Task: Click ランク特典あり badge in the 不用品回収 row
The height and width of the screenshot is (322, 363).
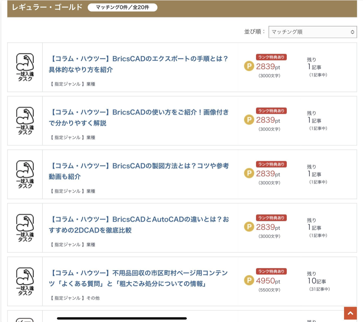Action: click(271, 271)
